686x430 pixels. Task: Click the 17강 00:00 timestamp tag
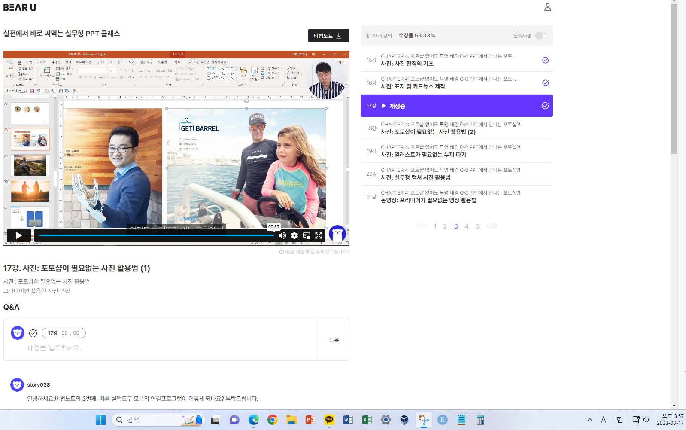[64, 333]
